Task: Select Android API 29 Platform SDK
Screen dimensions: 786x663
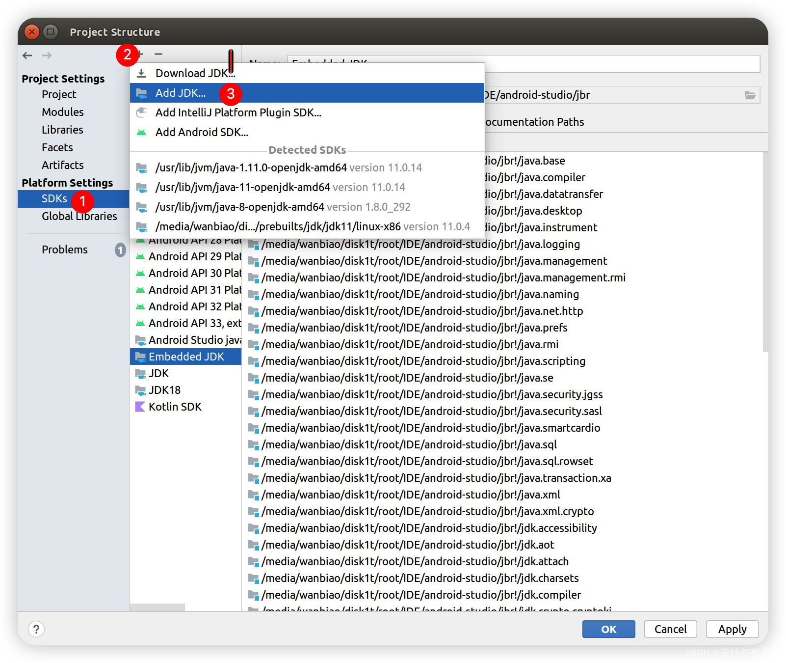Action: [x=186, y=256]
